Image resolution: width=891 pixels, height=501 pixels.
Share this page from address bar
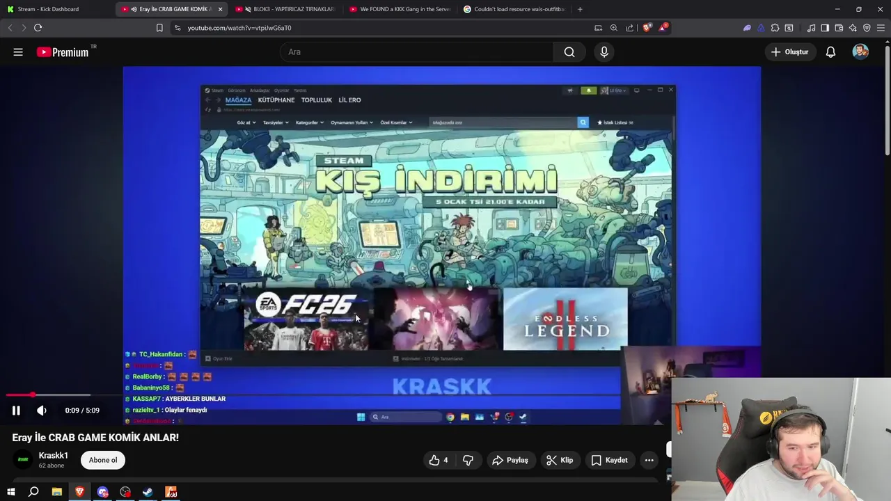pyautogui.click(x=630, y=28)
